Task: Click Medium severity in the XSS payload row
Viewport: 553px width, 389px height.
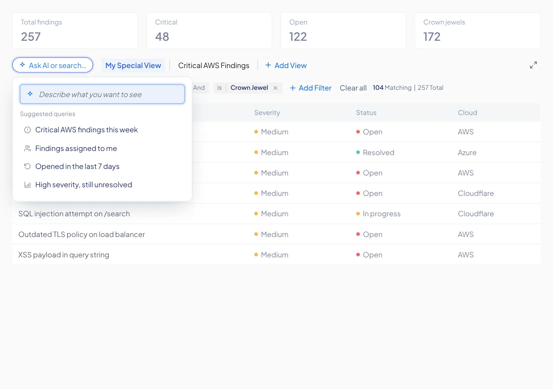Action: (271, 255)
